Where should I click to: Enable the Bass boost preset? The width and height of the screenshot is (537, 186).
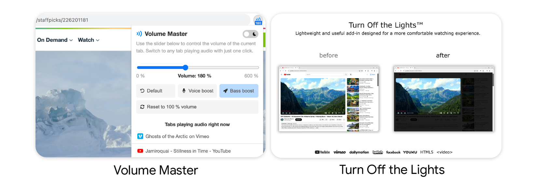click(239, 91)
